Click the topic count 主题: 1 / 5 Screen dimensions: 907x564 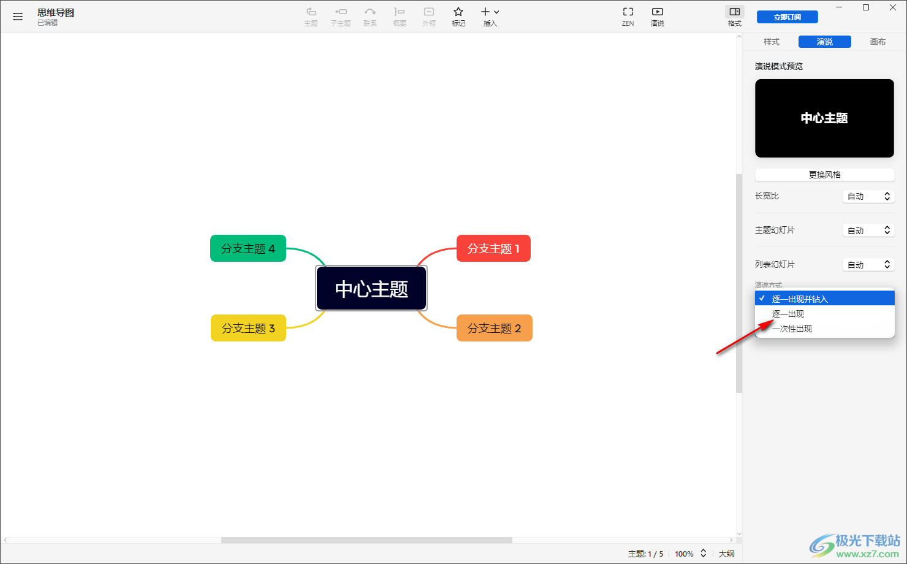[x=645, y=554]
